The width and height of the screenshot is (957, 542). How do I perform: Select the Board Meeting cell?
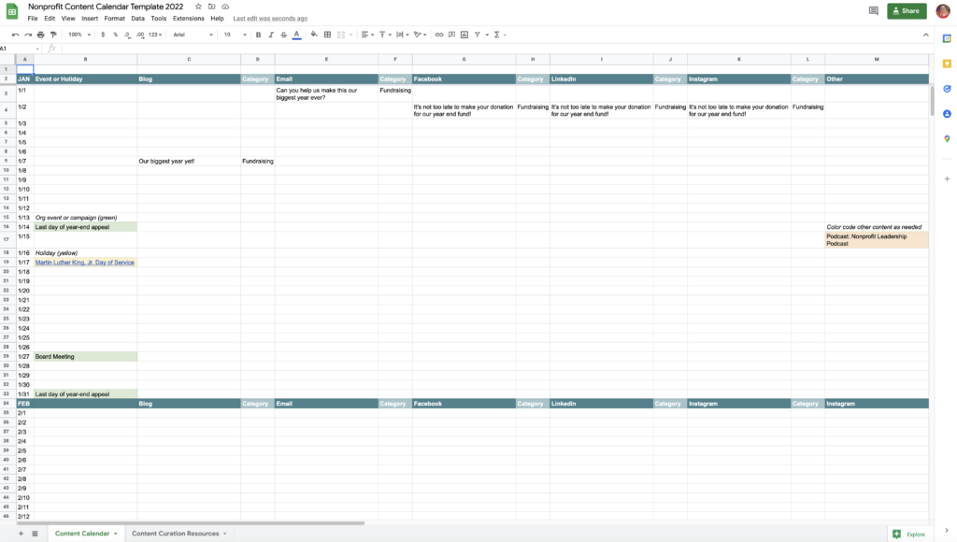[85, 356]
